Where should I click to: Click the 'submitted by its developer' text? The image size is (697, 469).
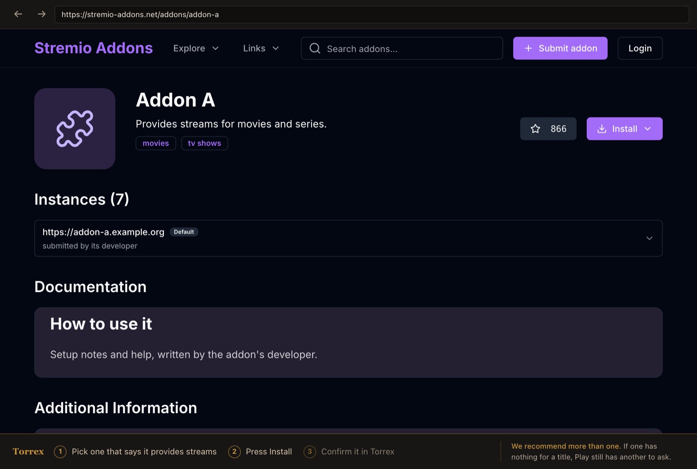coord(90,246)
